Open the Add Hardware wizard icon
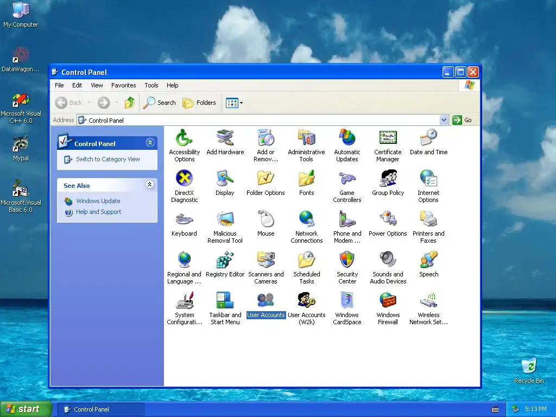 click(x=225, y=138)
